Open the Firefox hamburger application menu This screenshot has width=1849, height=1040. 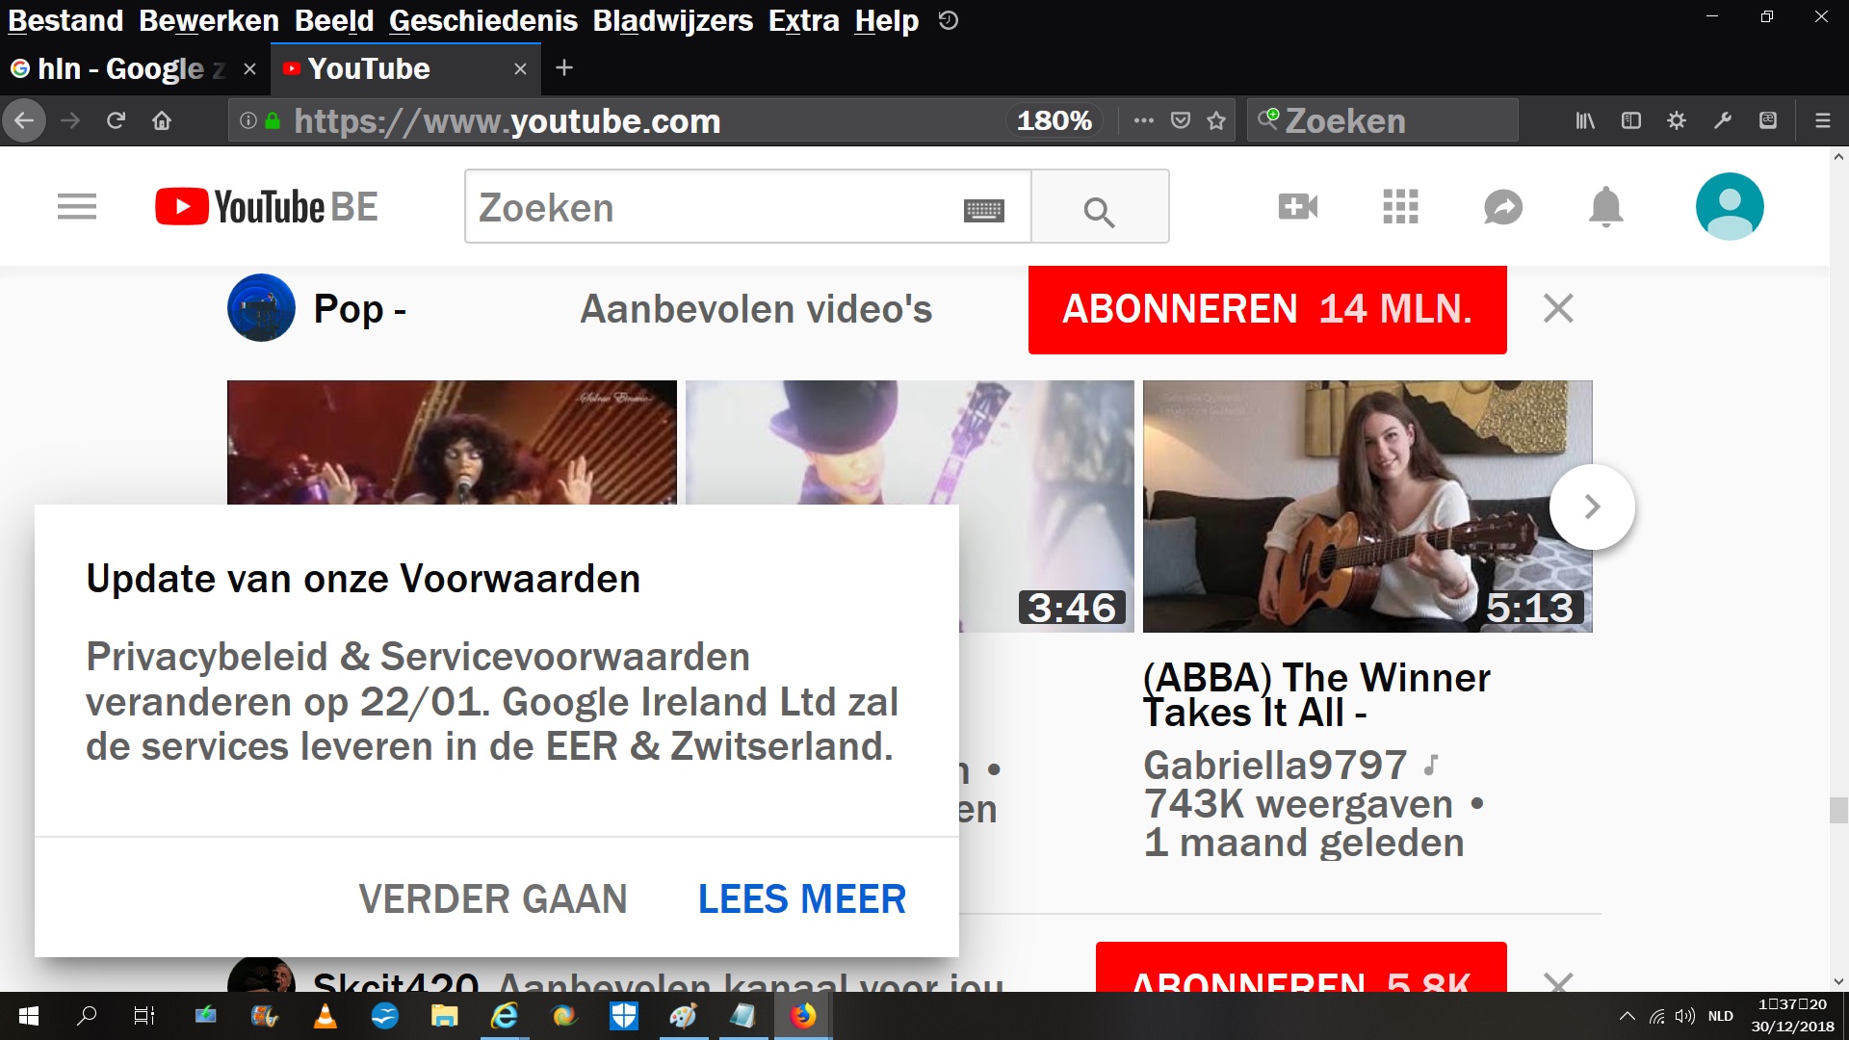pyautogui.click(x=1822, y=120)
